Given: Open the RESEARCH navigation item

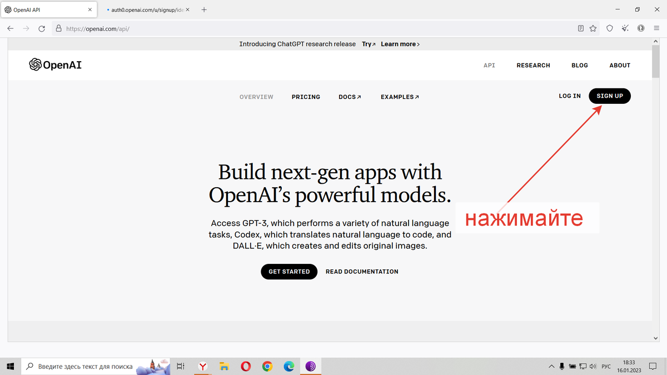Looking at the screenshot, I should pos(533,65).
